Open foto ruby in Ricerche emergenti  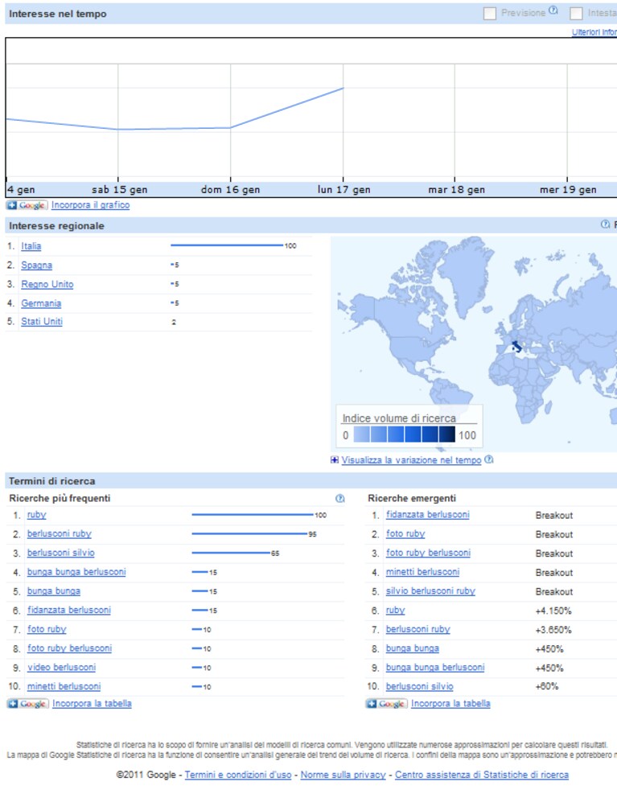click(405, 534)
